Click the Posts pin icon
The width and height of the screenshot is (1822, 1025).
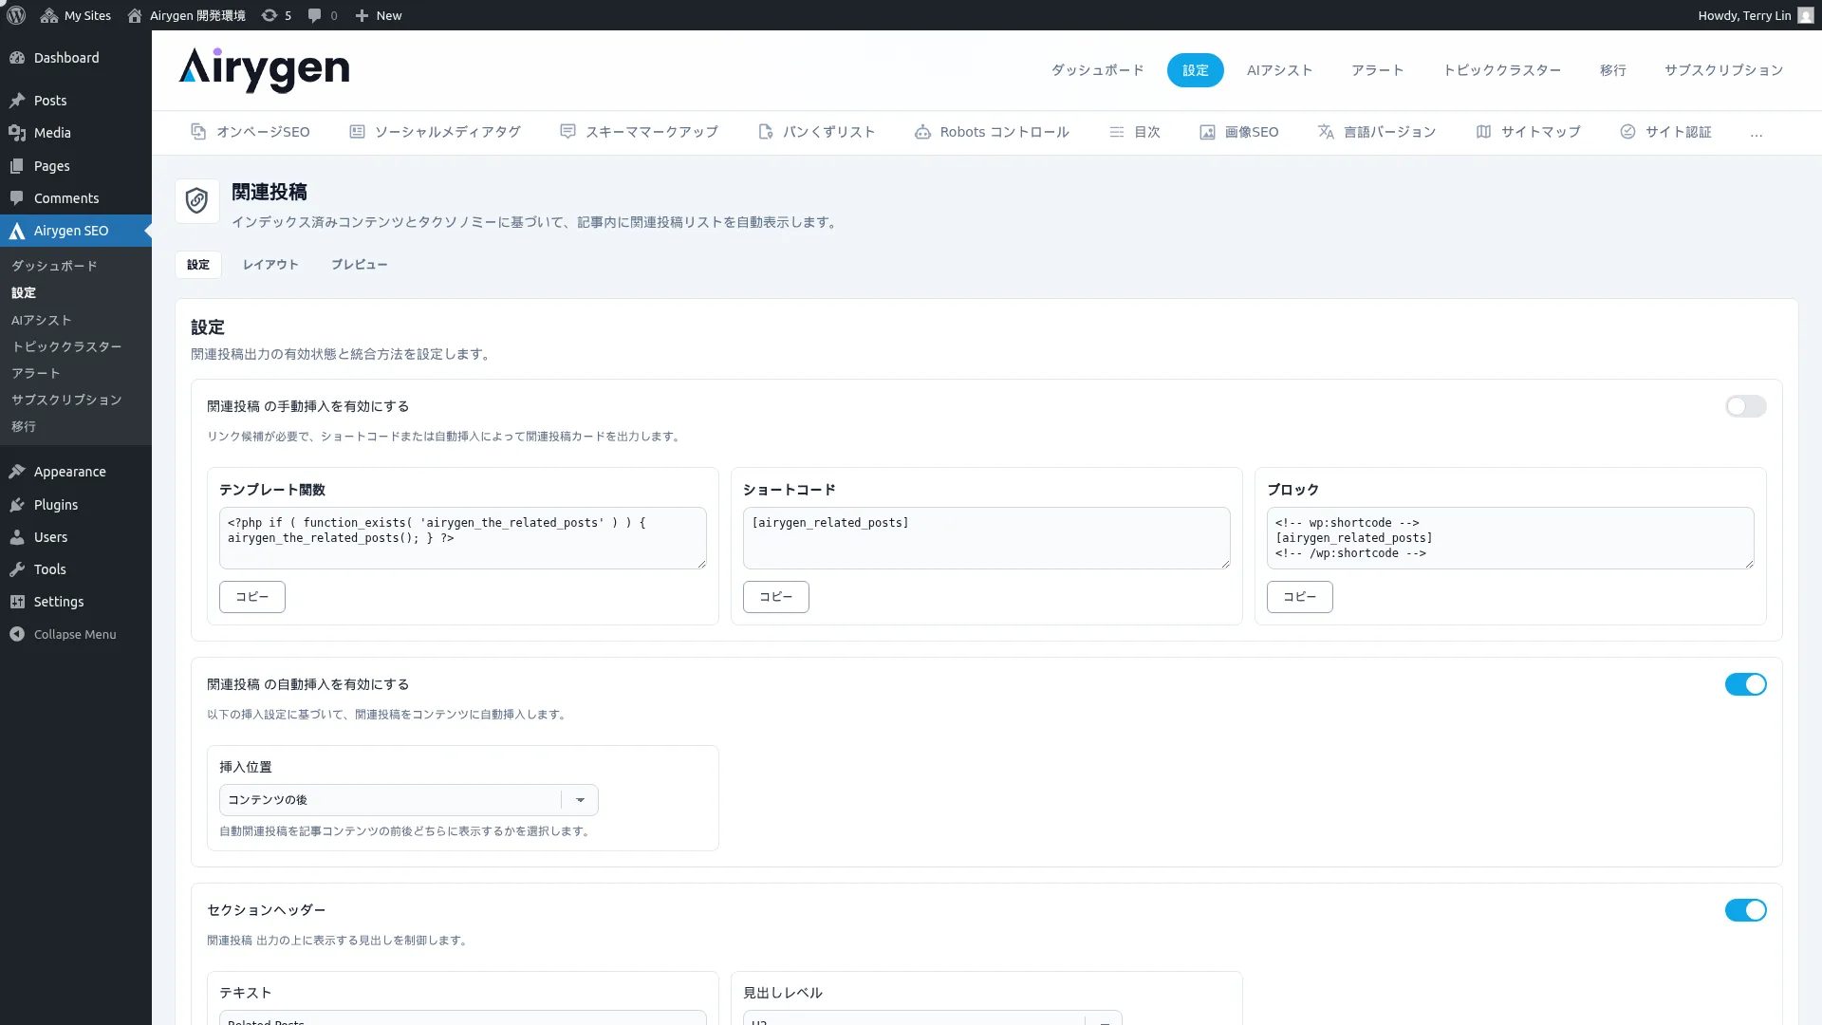tap(17, 101)
